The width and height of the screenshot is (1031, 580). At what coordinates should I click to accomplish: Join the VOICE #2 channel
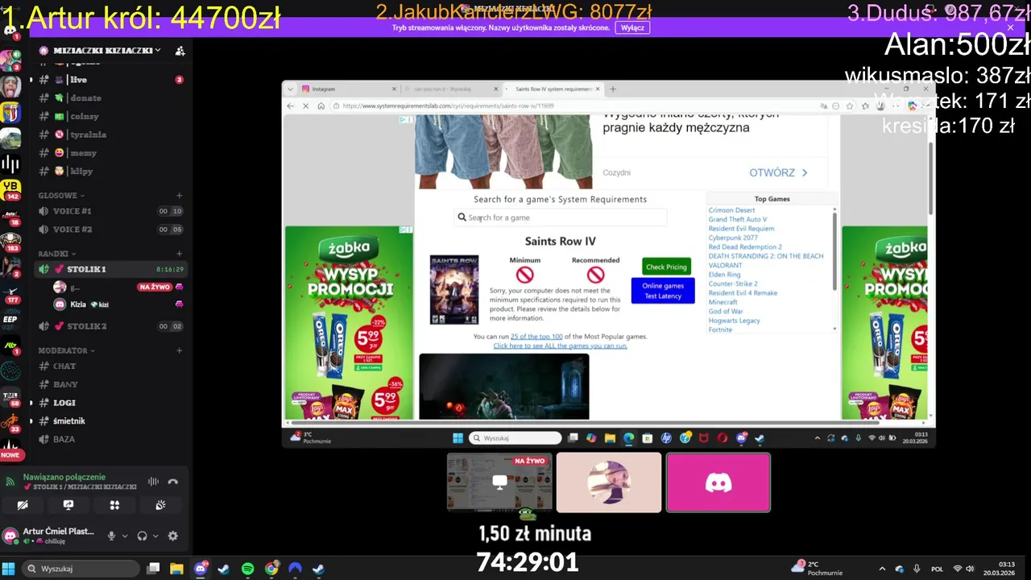coord(111,230)
